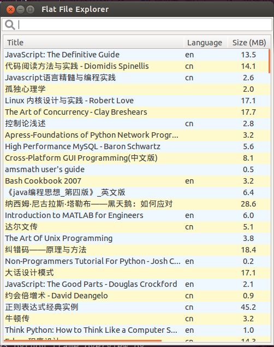Image resolution: width=274 pixels, height=347 pixels.
Task: Click size value 0.5 for amsmath guide
Action: tap(248, 169)
